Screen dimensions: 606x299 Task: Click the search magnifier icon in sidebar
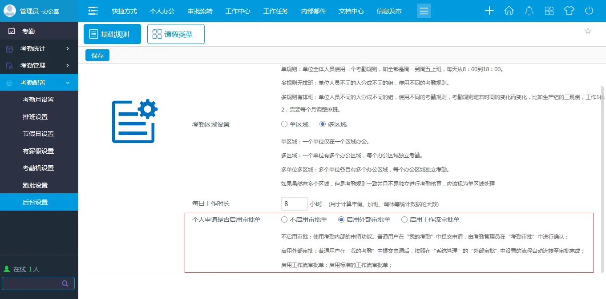pos(65,283)
